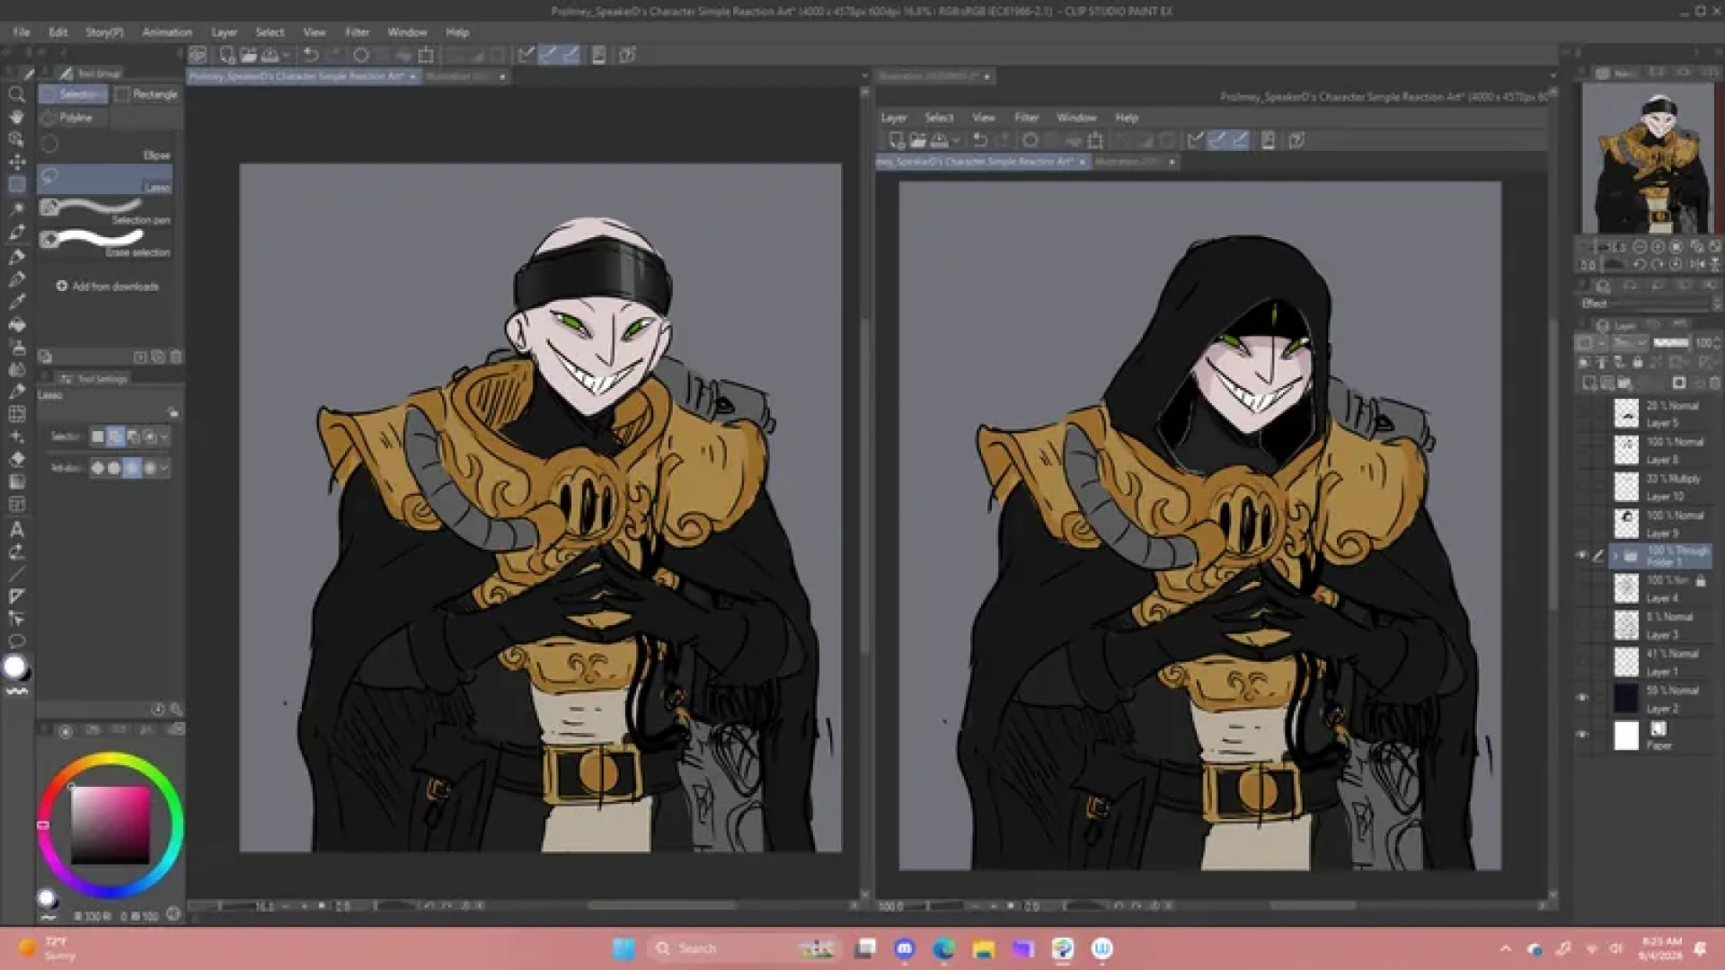Open the Save dropdown arrow in main toolbar

287,55
